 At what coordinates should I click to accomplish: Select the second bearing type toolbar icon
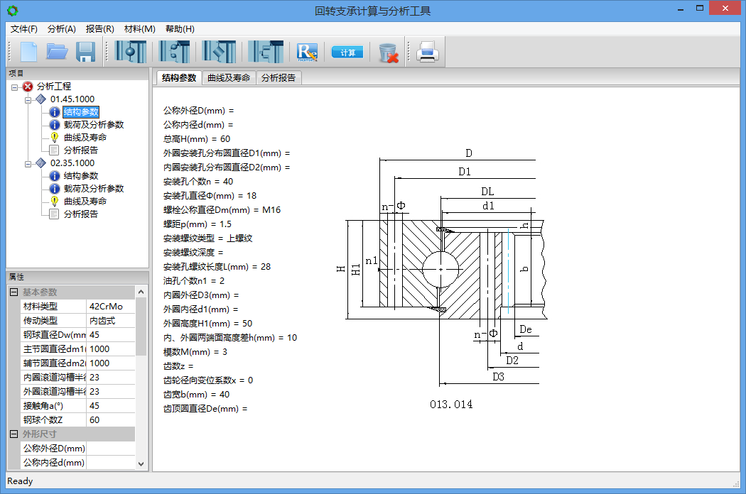[x=174, y=52]
